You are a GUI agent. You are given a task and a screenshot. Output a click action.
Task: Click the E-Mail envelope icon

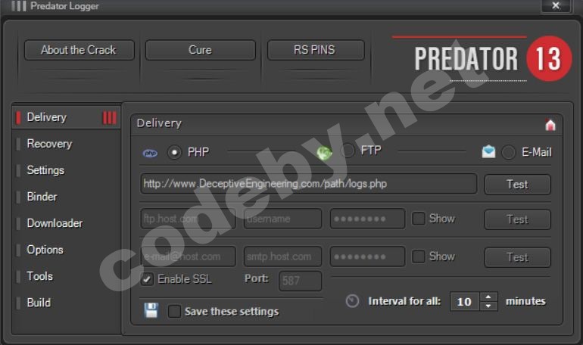tap(488, 151)
